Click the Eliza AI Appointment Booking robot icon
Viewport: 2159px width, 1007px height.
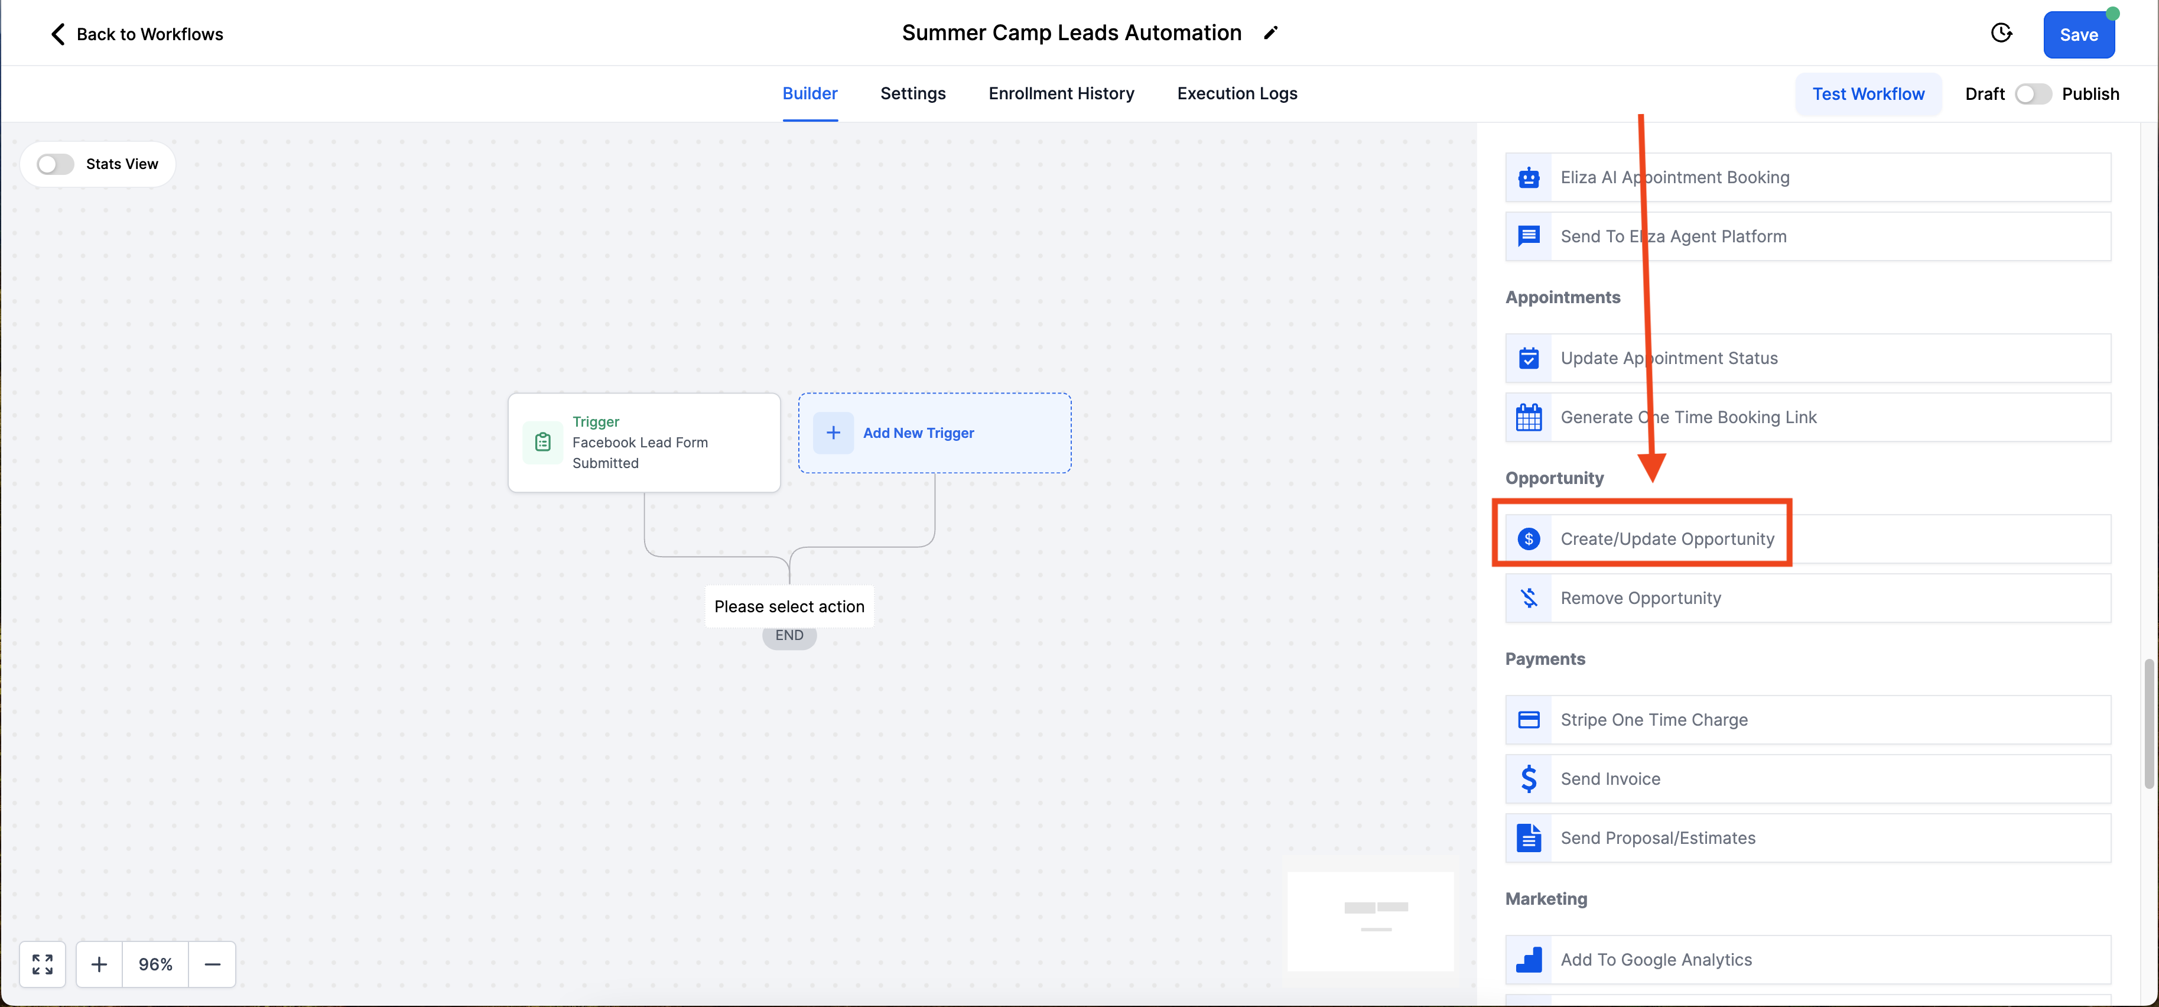click(x=1529, y=177)
